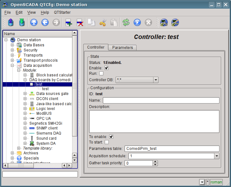231x187 pixels.
Task: Collapse the Demo station root node
Action: coord(6,40)
